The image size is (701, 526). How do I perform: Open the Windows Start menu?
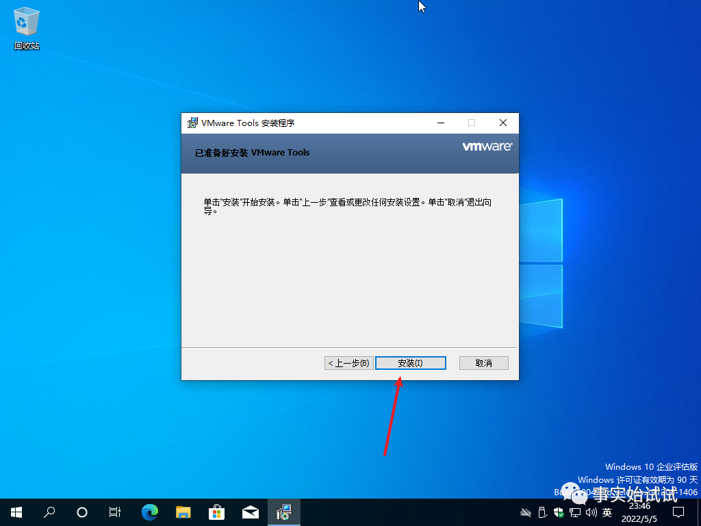click(x=16, y=512)
